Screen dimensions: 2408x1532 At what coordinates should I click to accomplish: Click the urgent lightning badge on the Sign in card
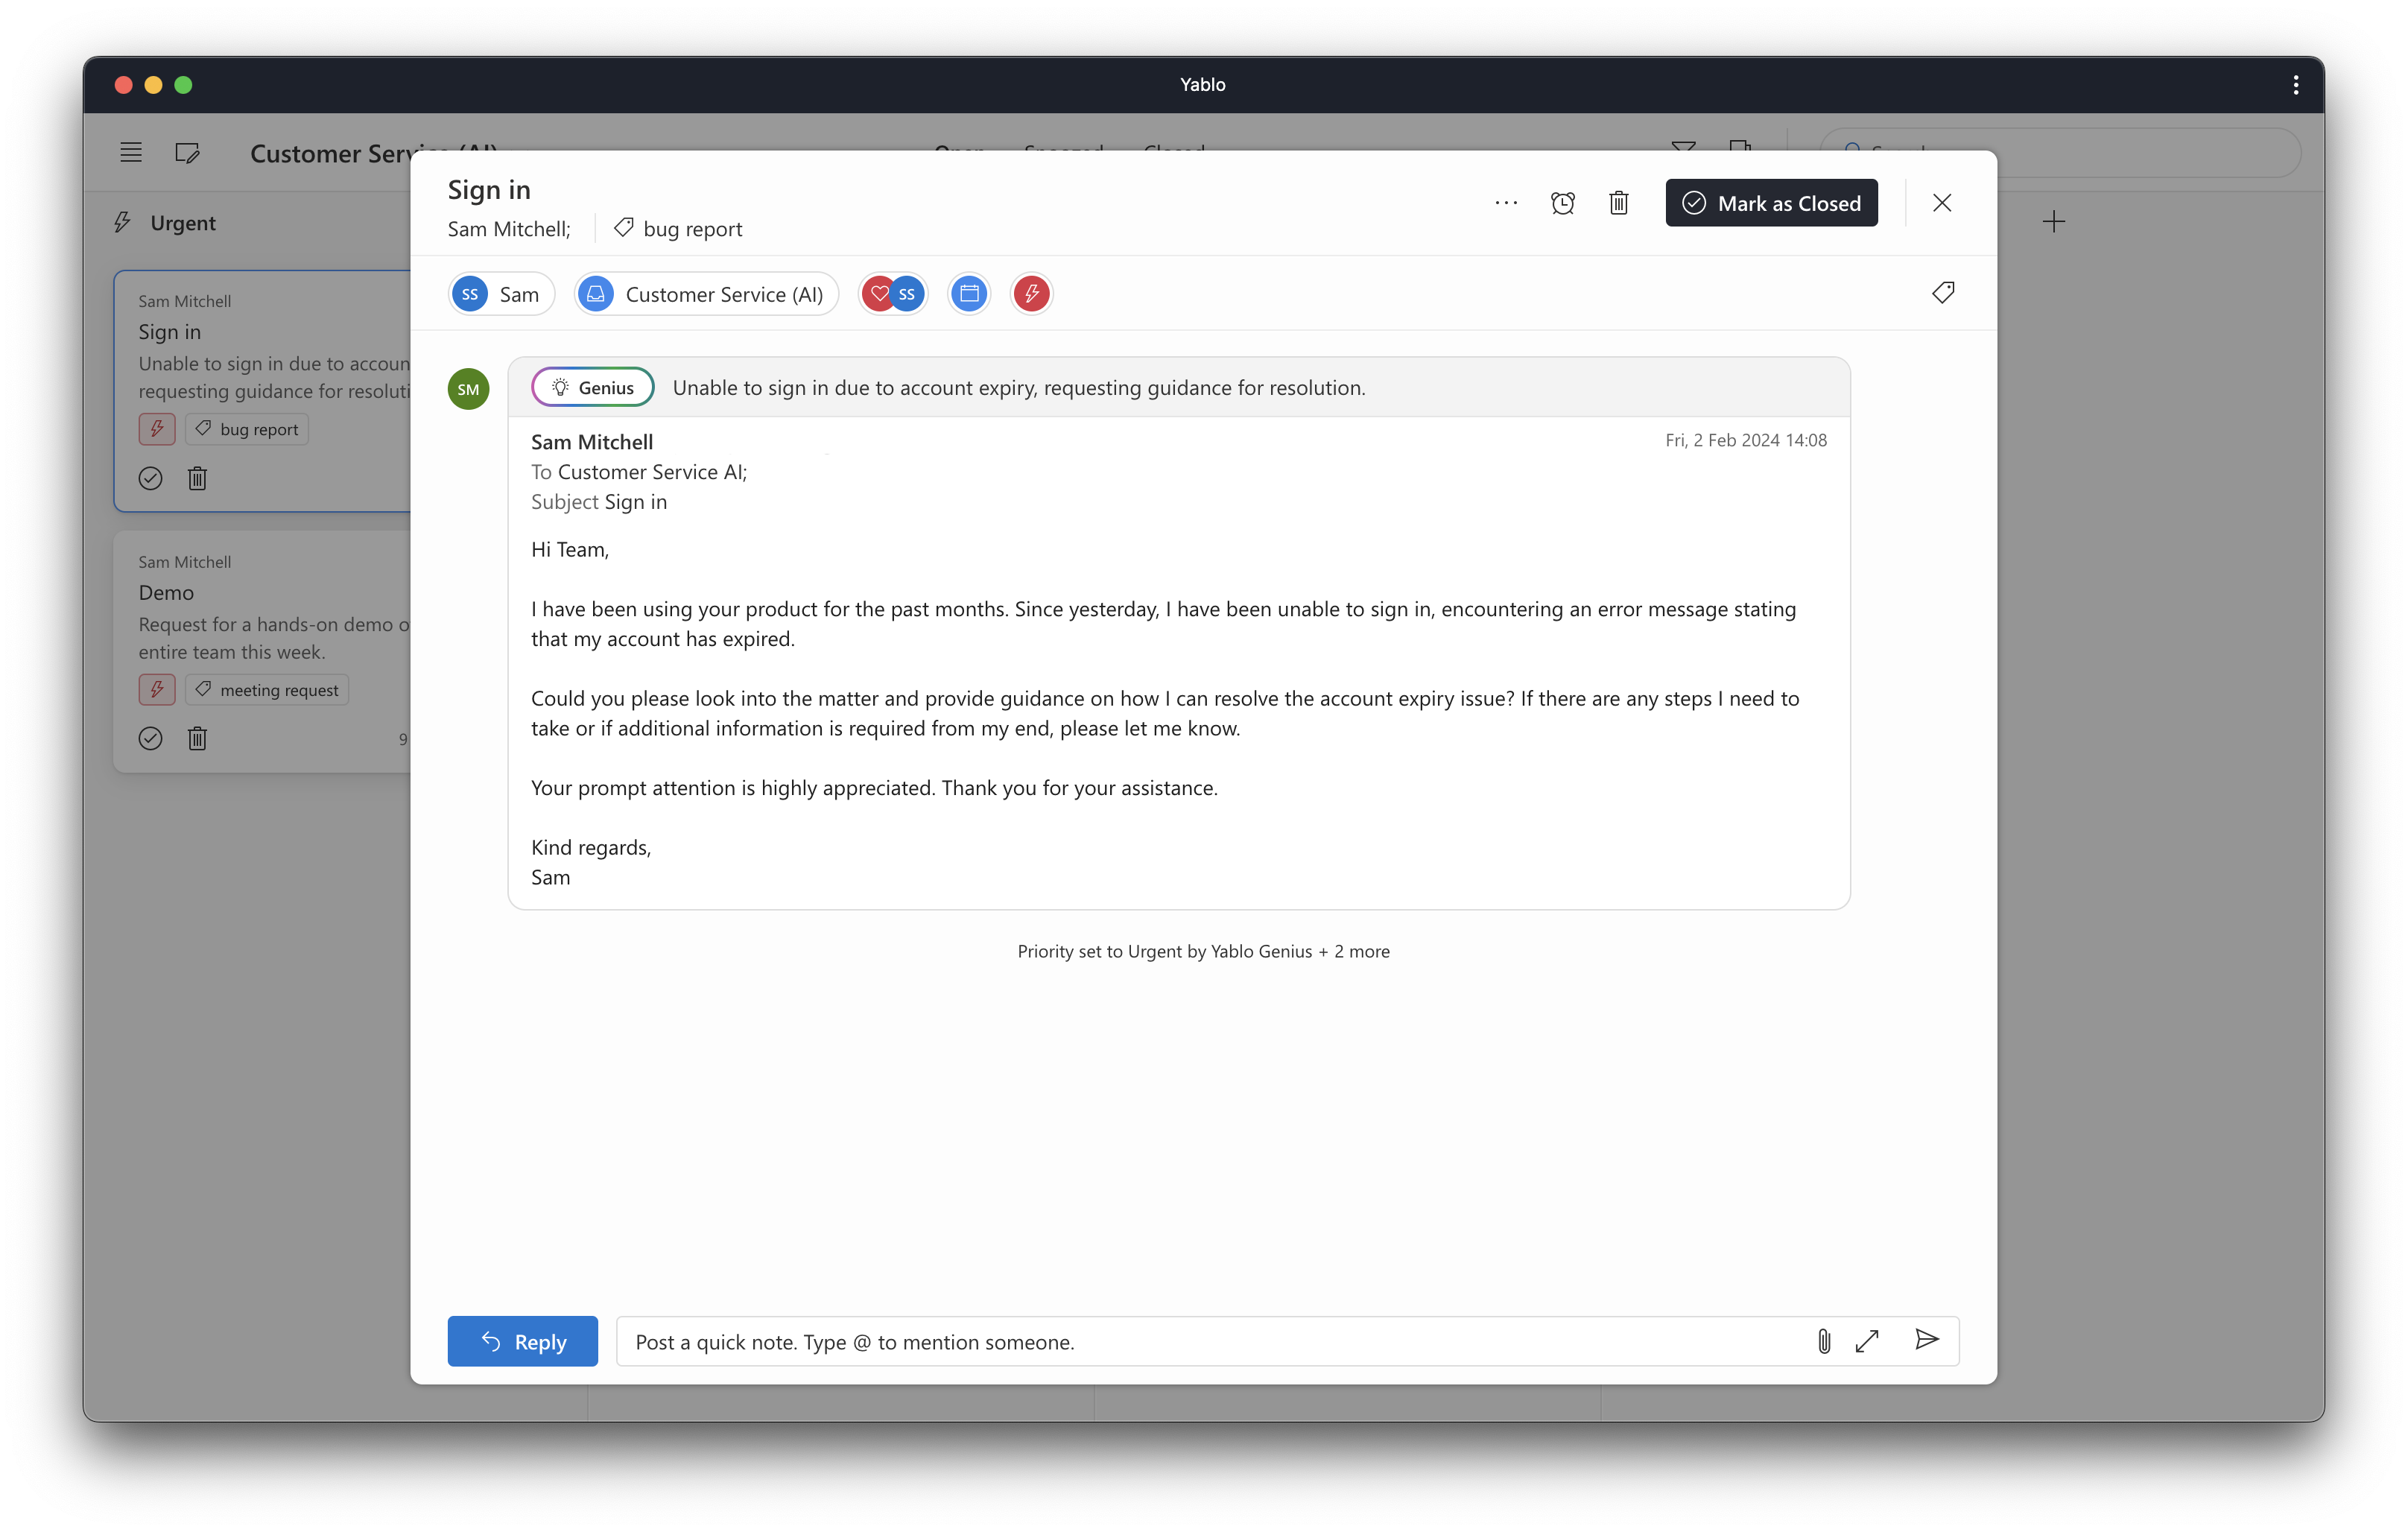(x=157, y=429)
